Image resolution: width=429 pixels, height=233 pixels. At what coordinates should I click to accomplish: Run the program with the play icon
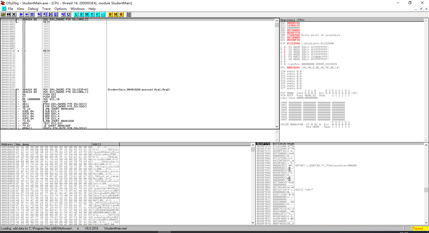[21, 14]
